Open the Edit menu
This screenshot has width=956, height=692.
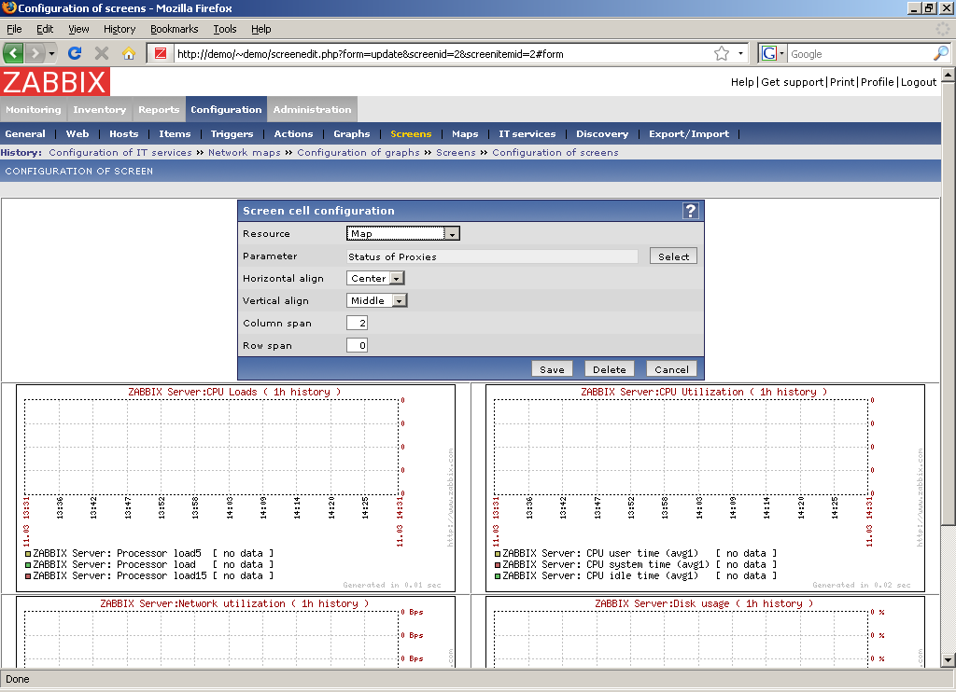[45, 29]
